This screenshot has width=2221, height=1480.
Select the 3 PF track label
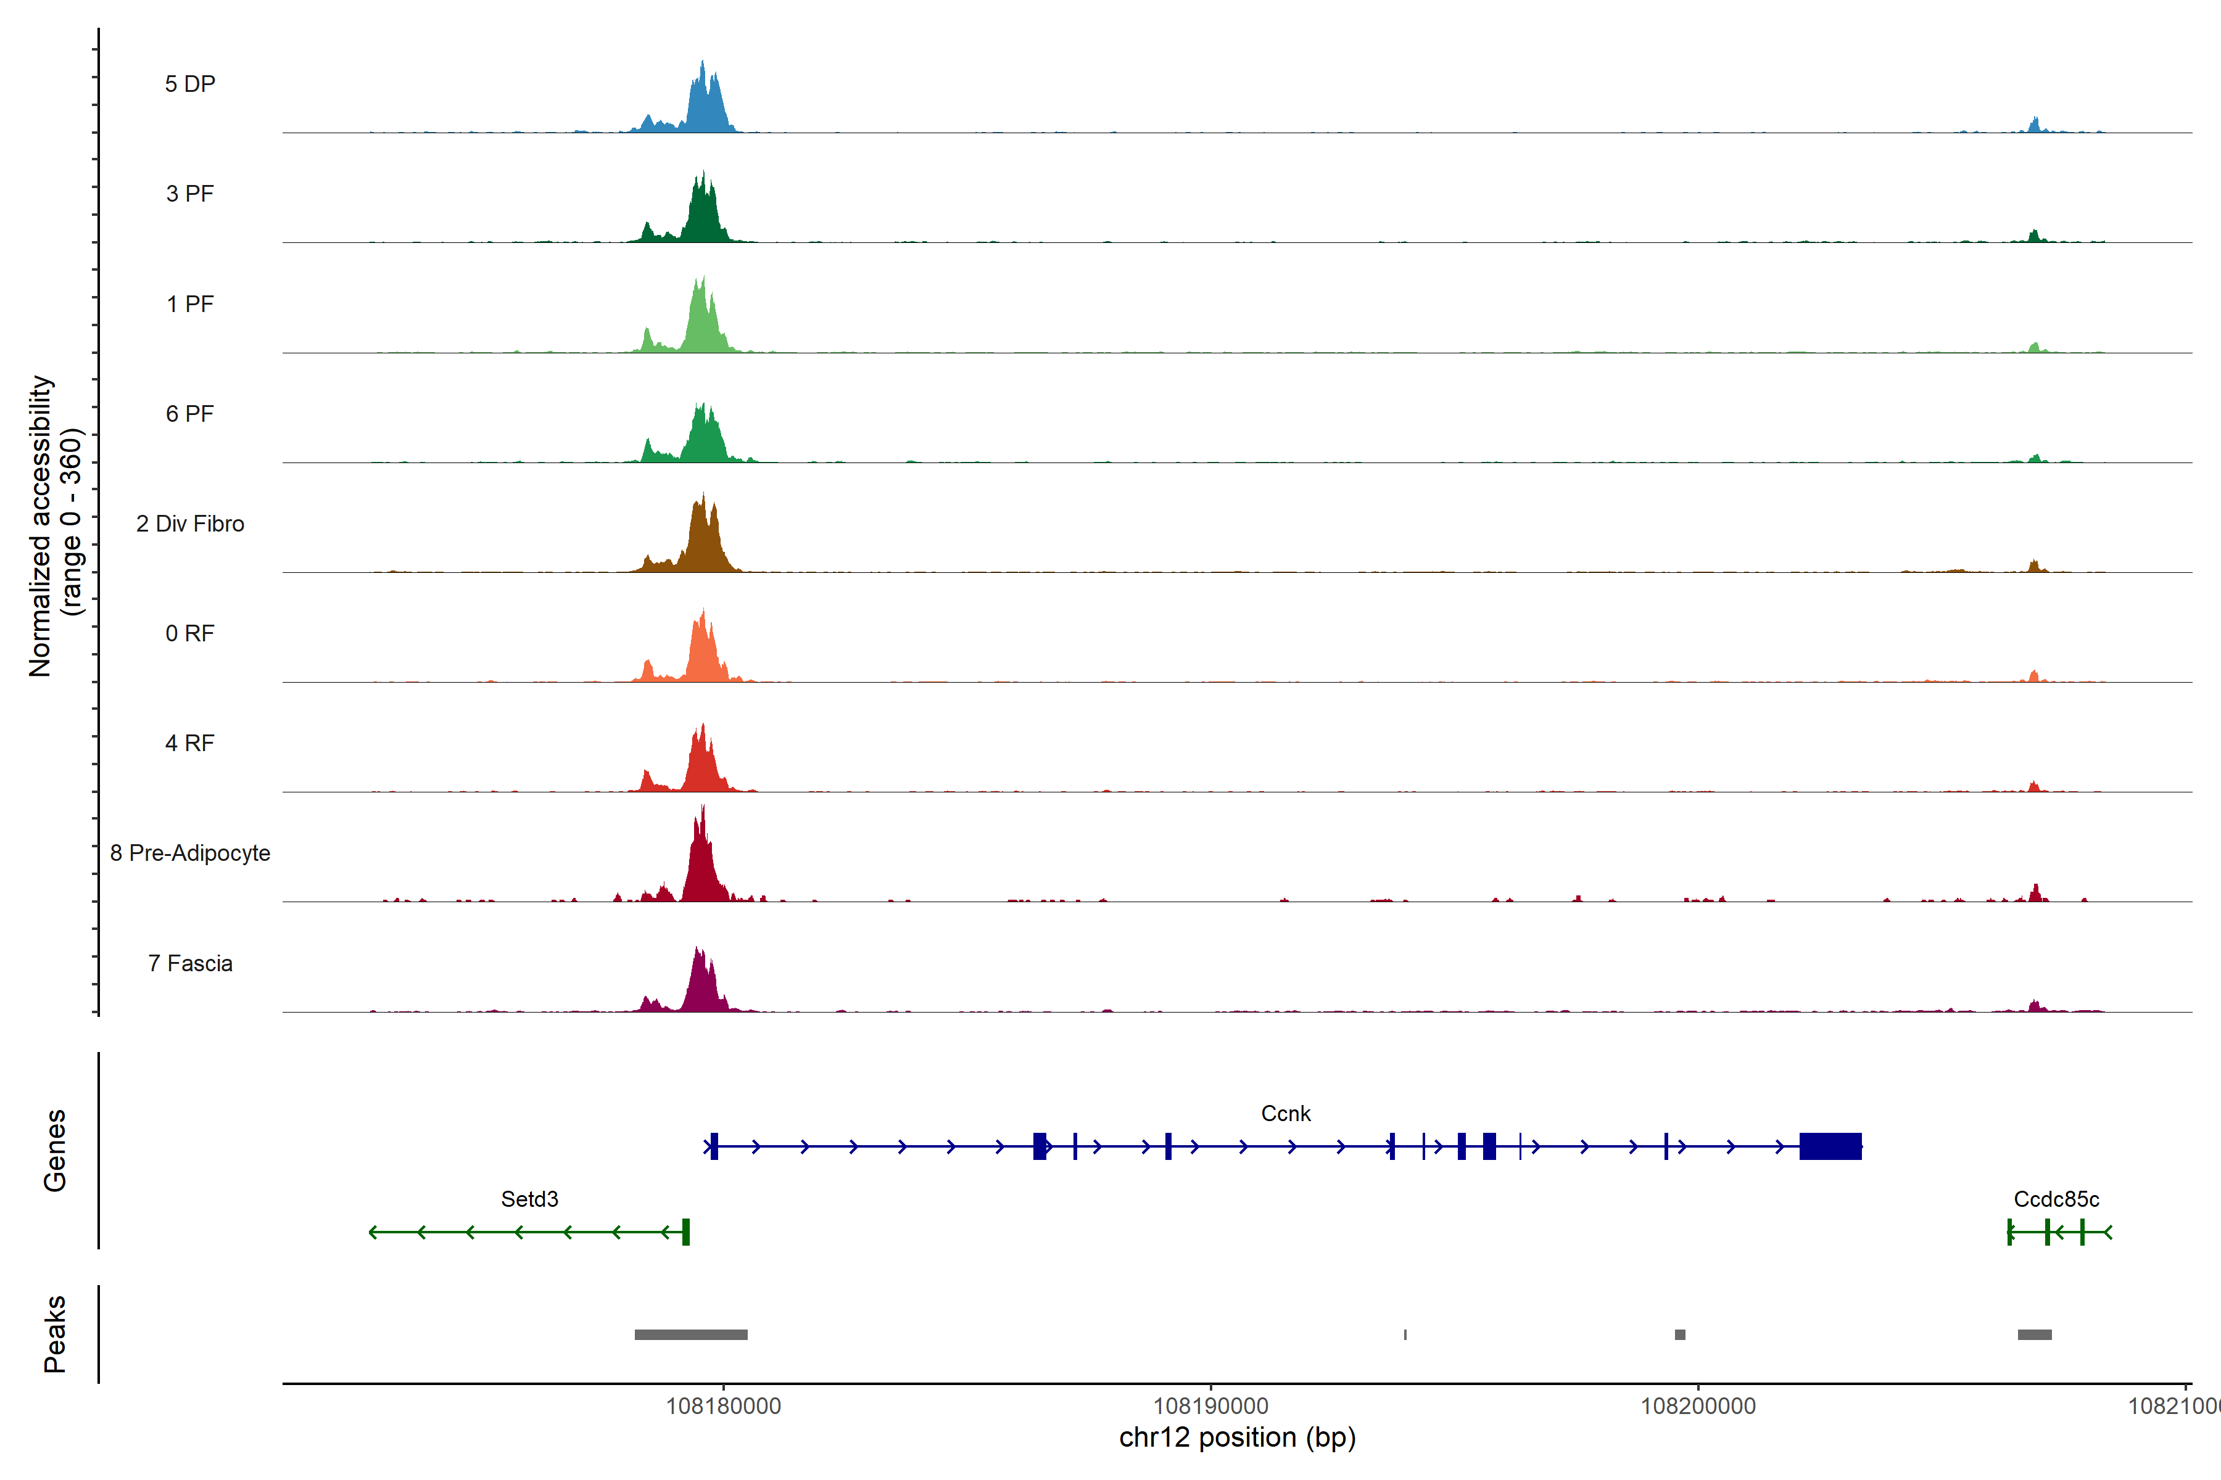pos(190,194)
